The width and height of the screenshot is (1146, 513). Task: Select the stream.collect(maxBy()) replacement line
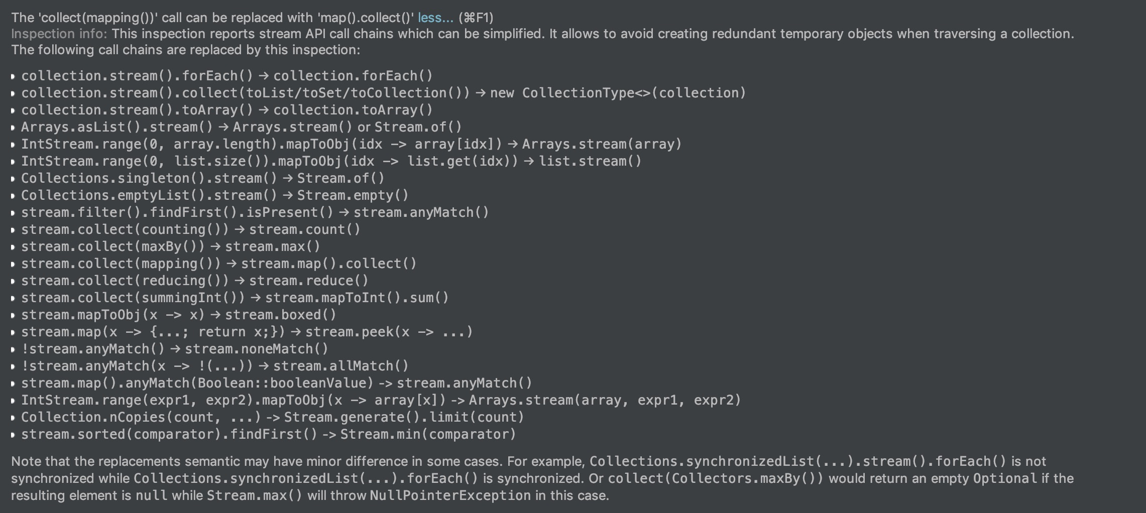tap(171, 246)
